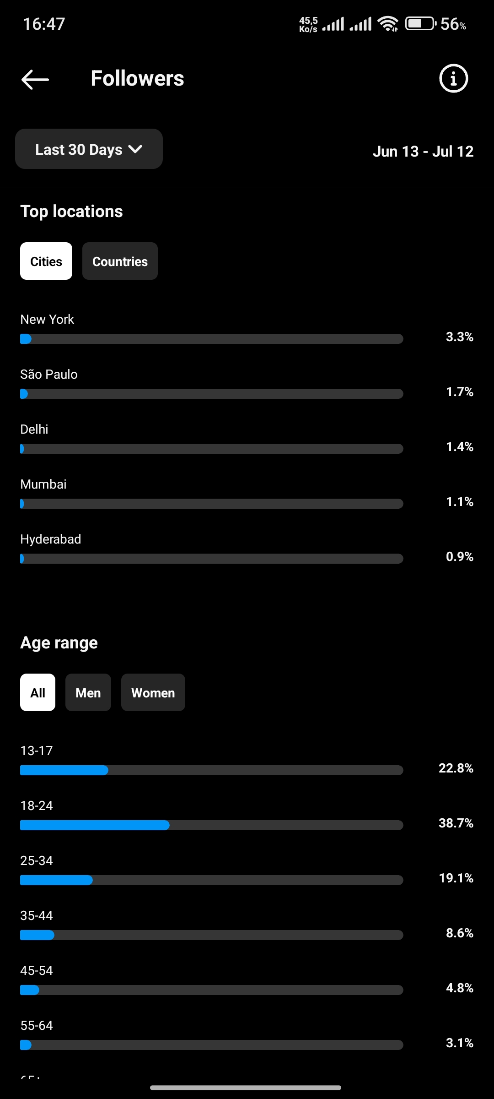494x1099 pixels.
Task: Select the All age filter
Action: pyautogui.click(x=38, y=692)
